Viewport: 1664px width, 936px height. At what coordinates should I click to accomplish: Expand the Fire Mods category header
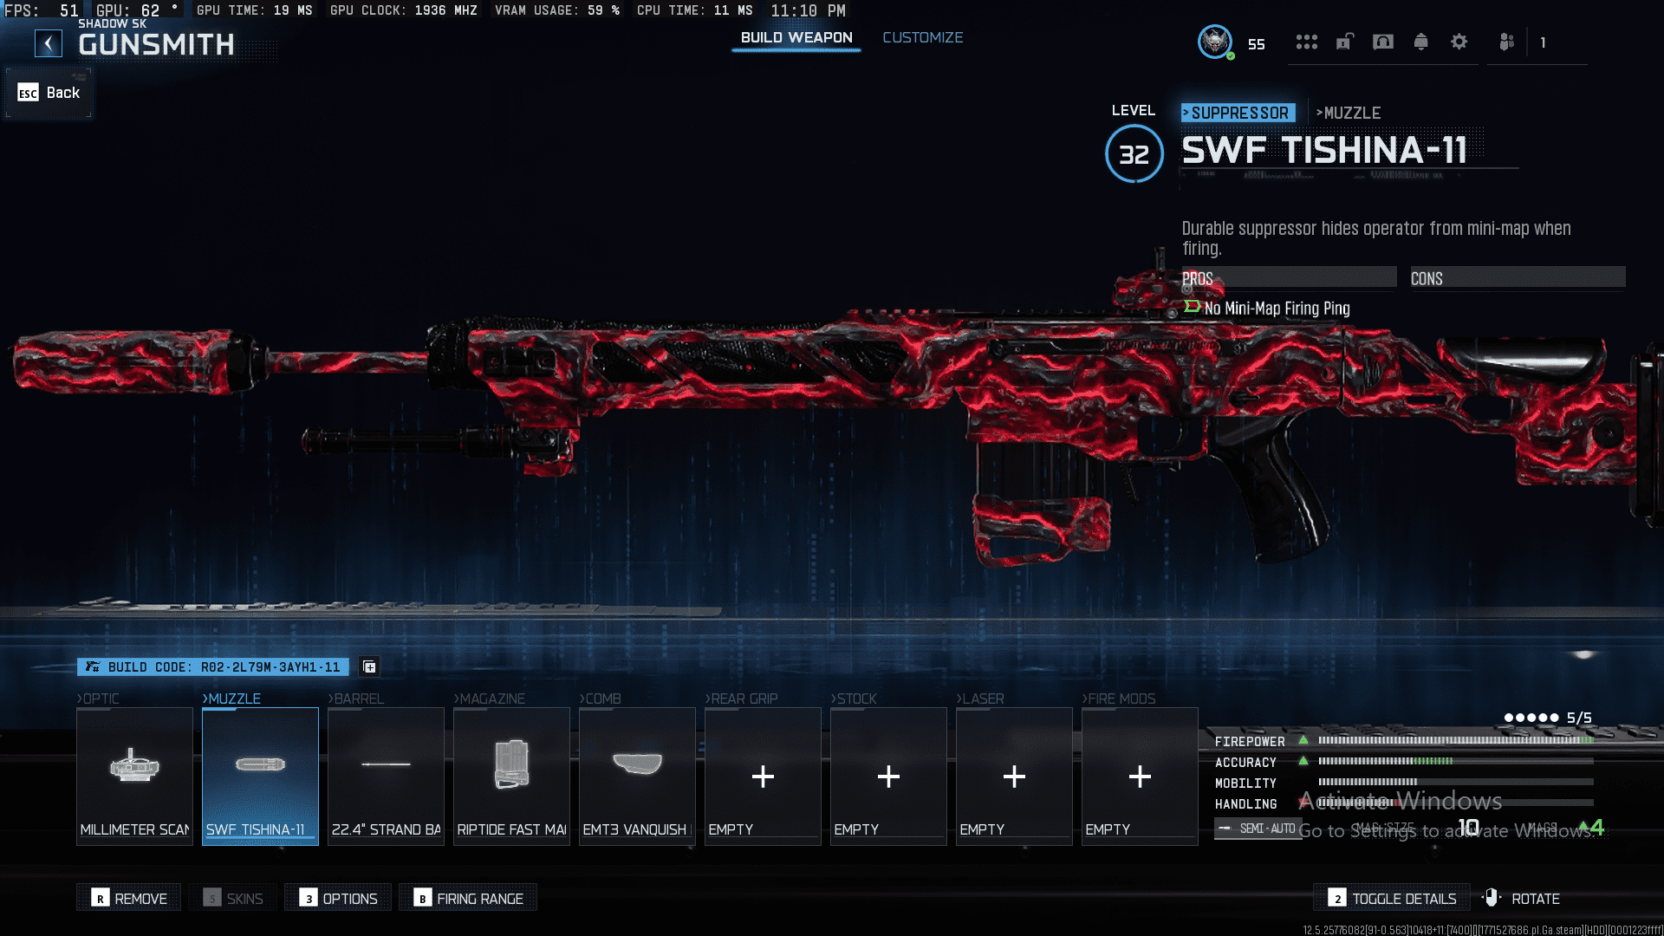point(1119,699)
